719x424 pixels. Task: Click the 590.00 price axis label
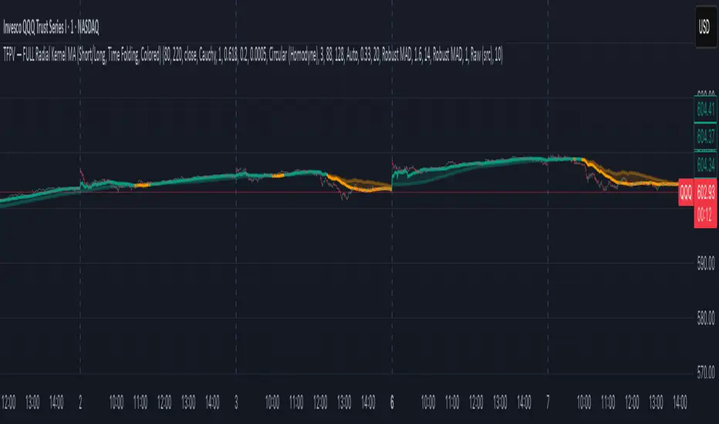(x=706, y=264)
